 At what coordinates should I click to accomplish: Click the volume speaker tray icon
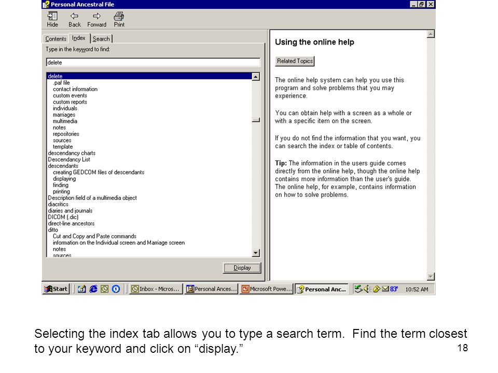[367, 289]
